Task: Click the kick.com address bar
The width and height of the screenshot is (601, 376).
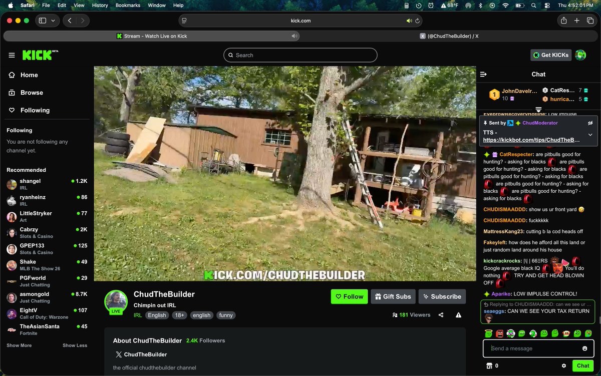Action: coord(300,21)
